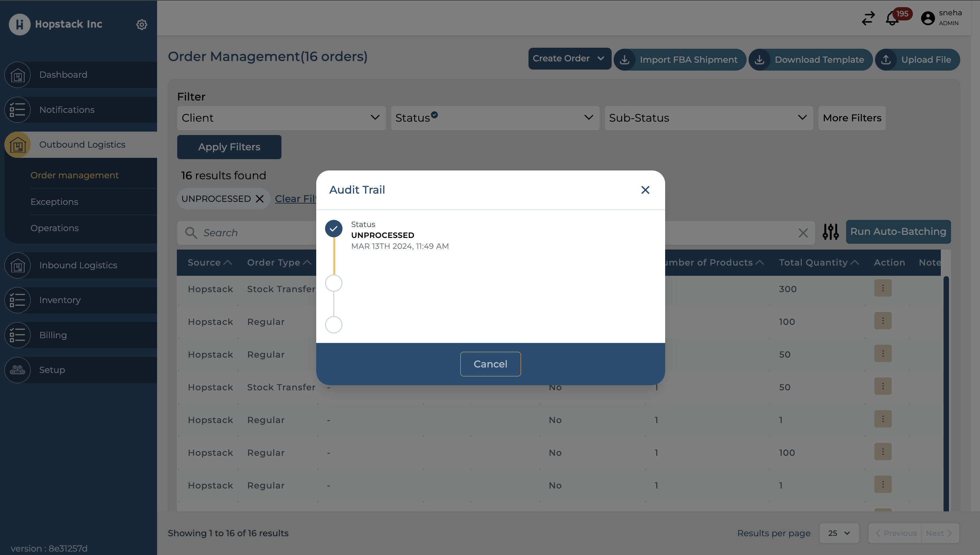
Task: Click the sneha user avatar icon
Action: 928,18
